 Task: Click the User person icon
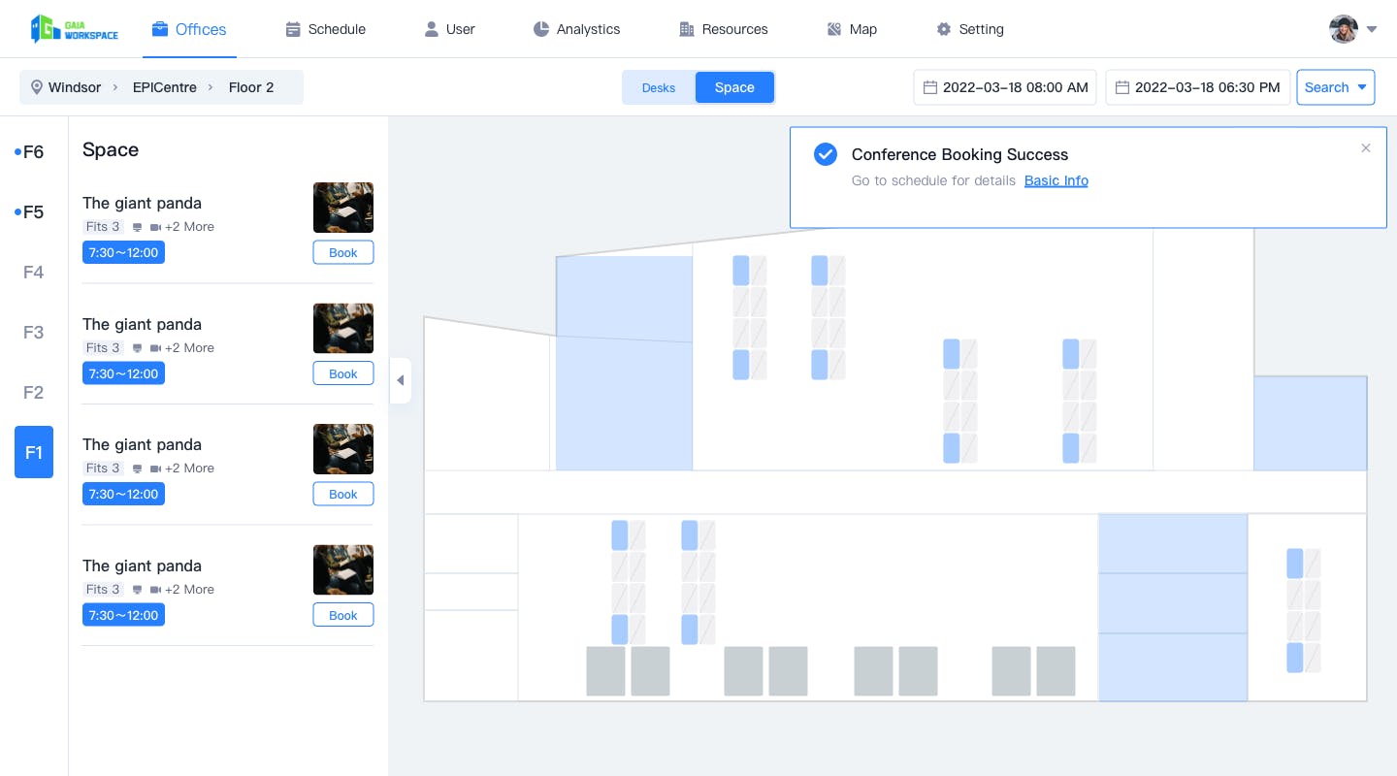[x=432, y=29]
